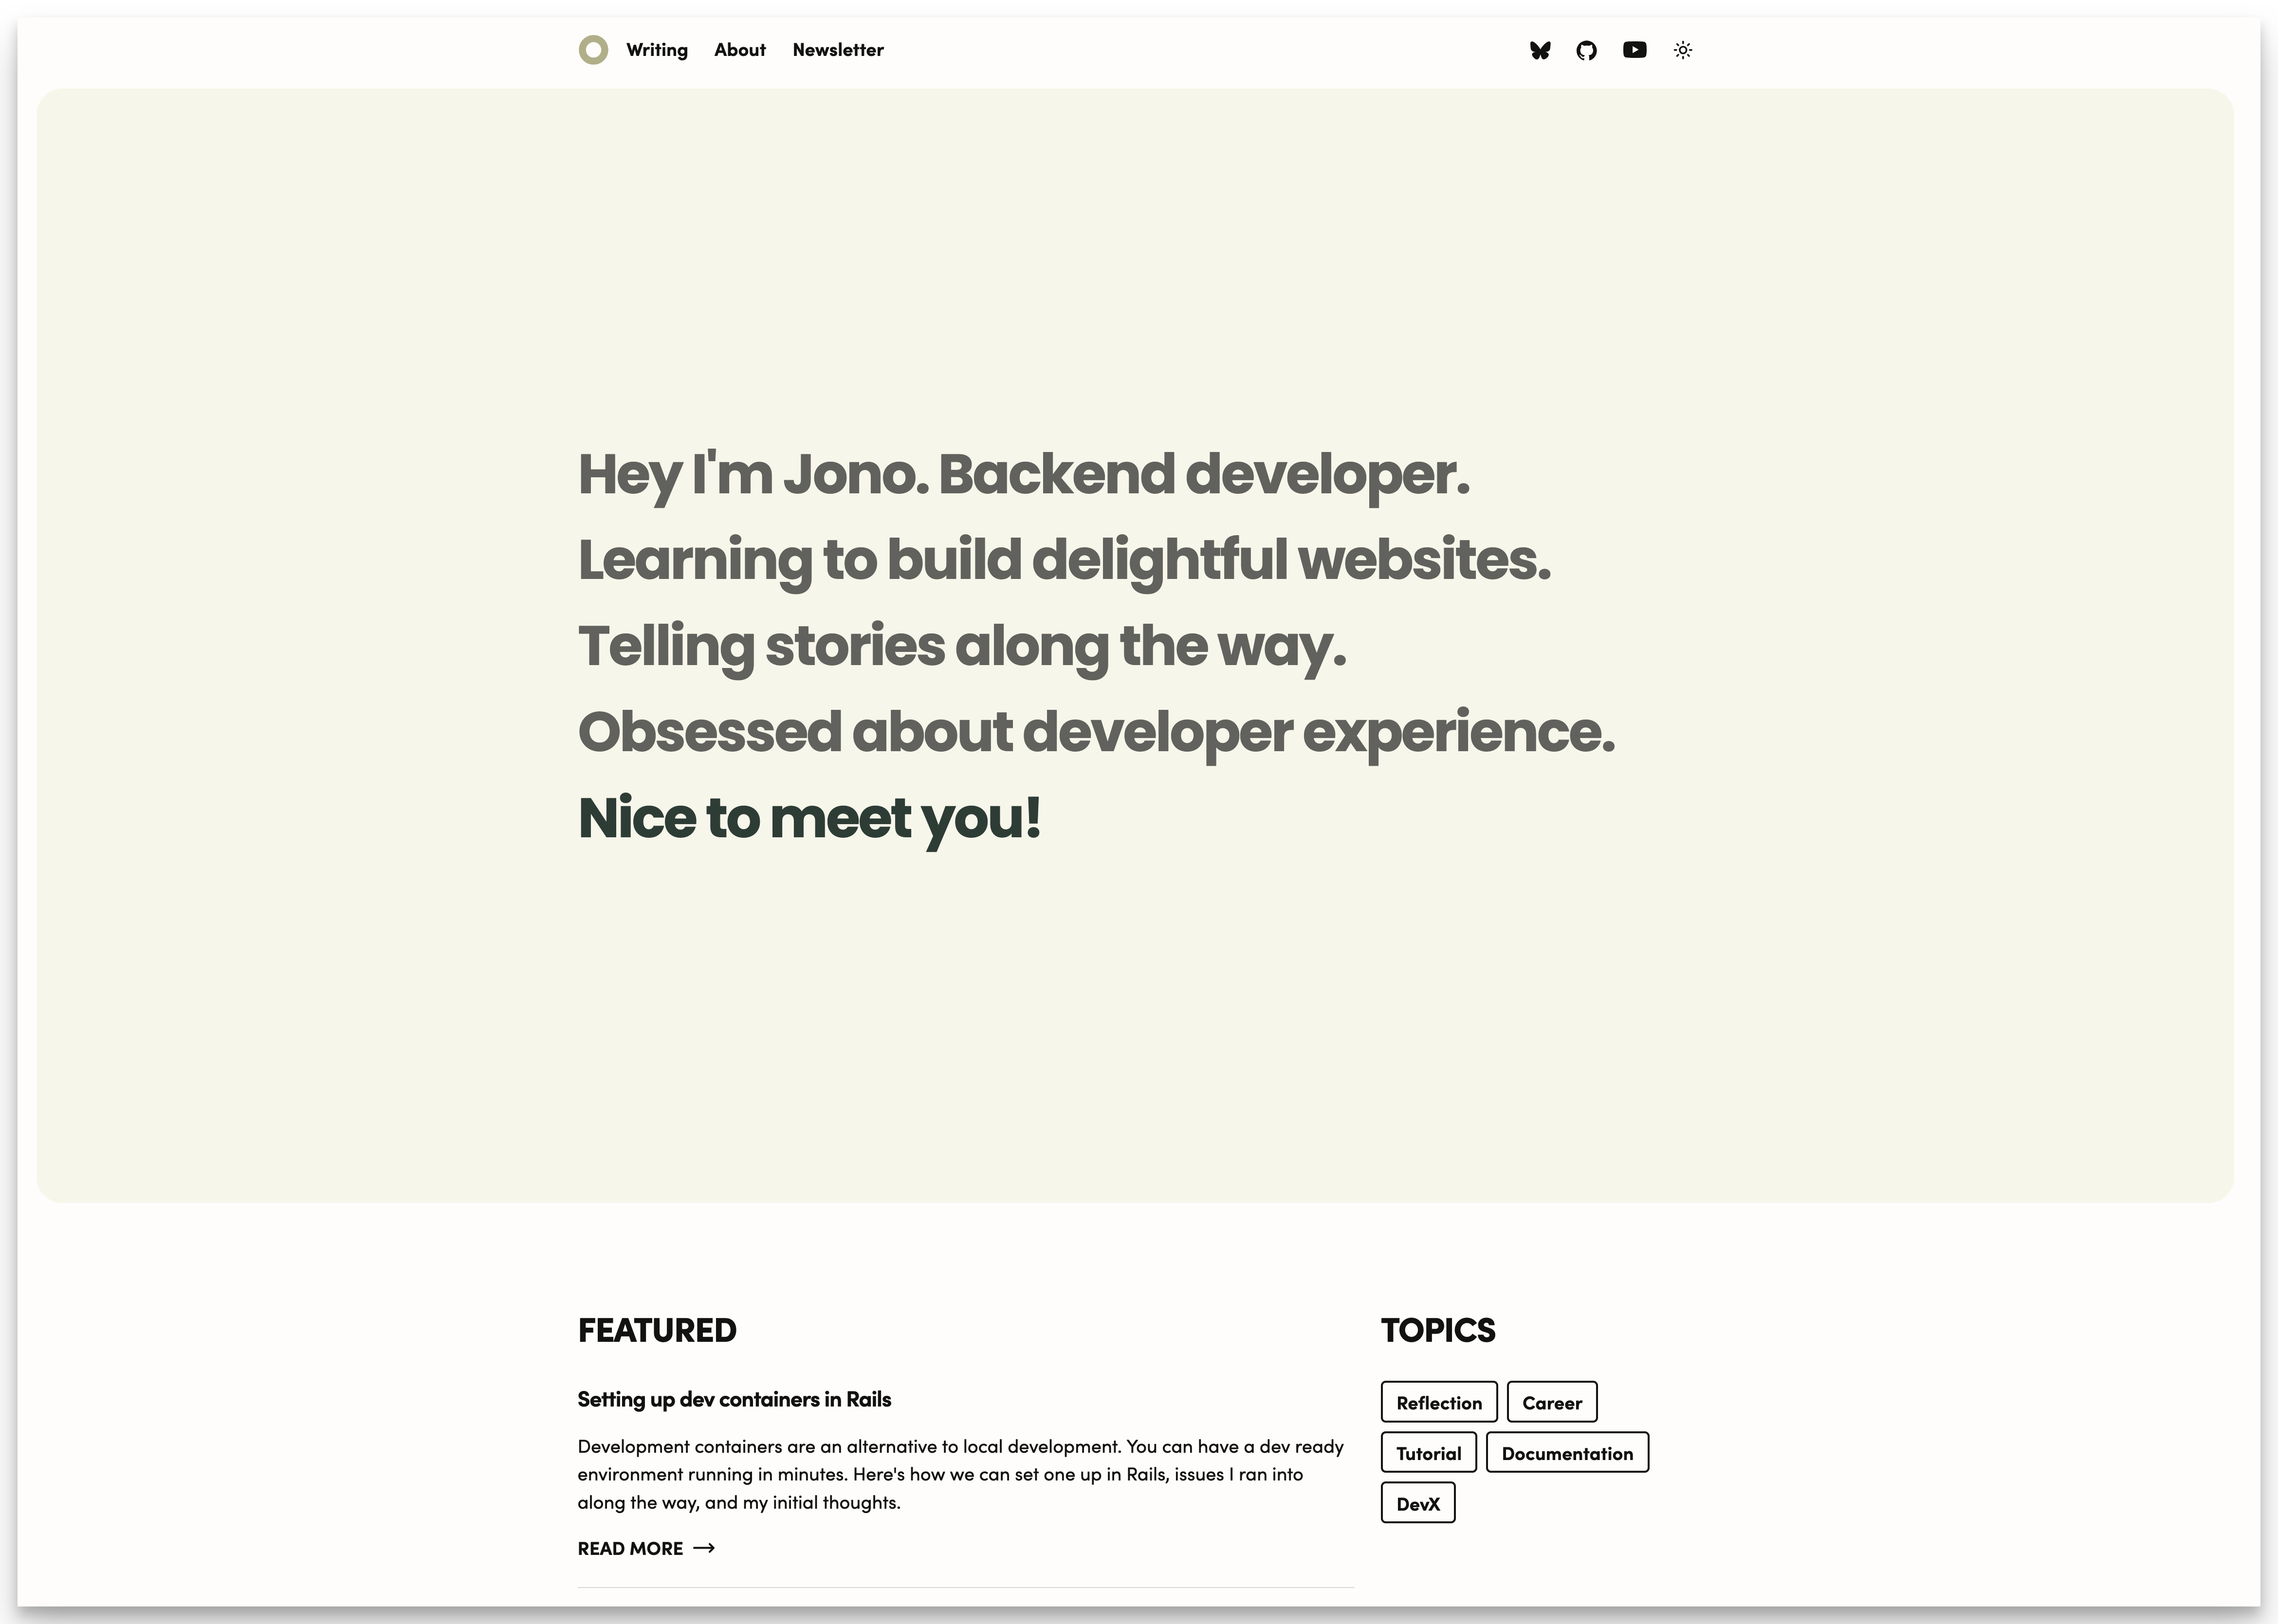2278x1624 pixels.
Task: Open article Setting up dev containers in Rails
Action: point(735,1399)
